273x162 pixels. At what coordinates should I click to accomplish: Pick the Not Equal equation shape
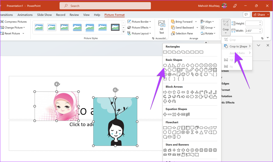[187, 114]
